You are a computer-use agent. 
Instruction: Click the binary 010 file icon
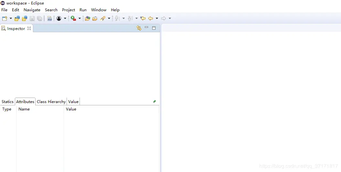click(50, 18)
